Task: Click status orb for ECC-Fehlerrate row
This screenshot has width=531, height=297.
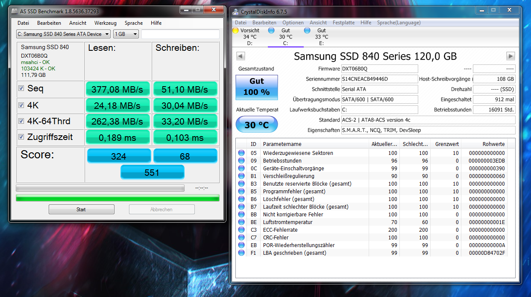Action: 241,230
